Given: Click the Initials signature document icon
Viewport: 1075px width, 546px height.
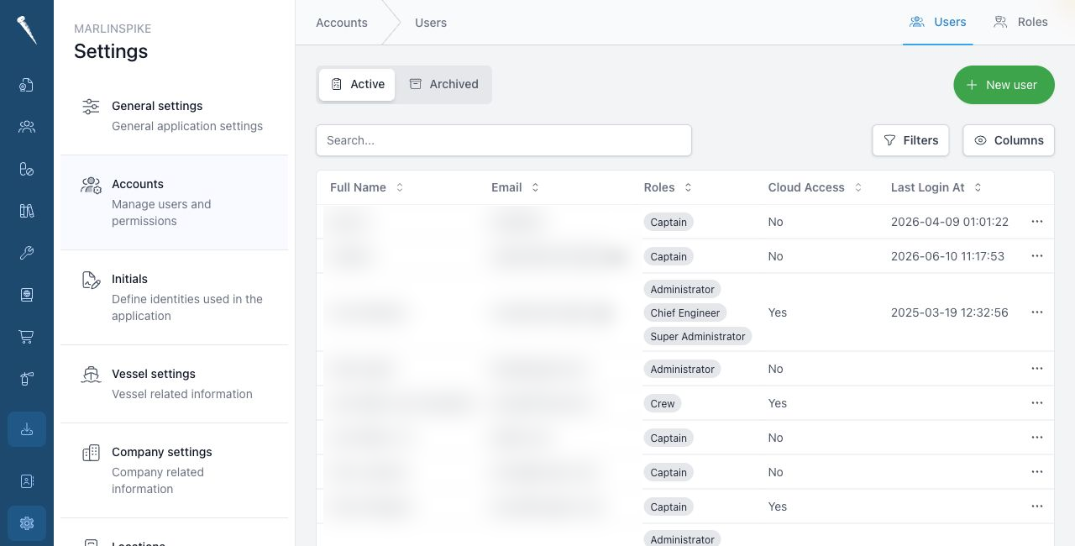Looking at the screenshot, I should (91, 281).
